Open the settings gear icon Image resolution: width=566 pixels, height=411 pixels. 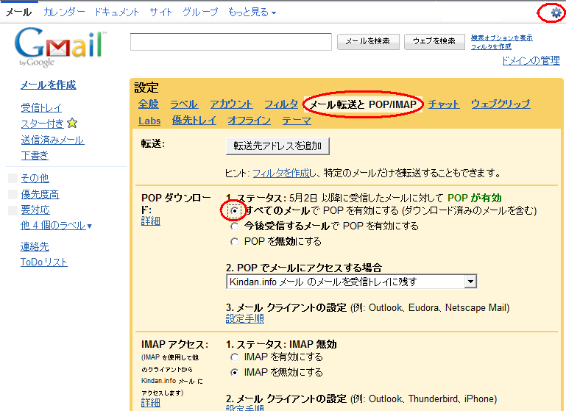[556, 13]
